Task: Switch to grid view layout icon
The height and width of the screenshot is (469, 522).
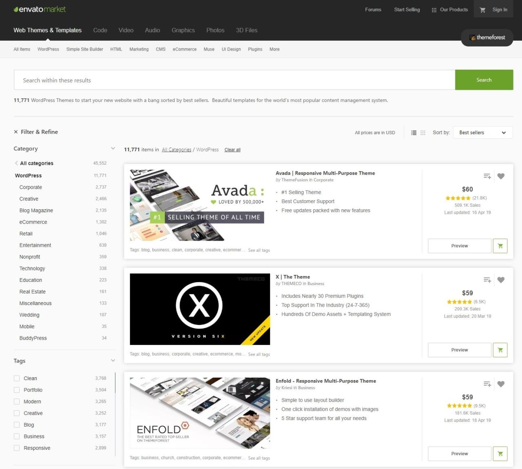Action: click(423, 133)
